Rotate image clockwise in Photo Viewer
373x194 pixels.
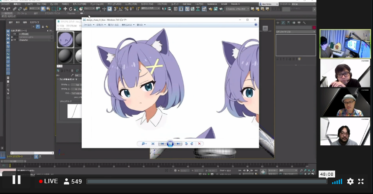[x=192, y=144]
